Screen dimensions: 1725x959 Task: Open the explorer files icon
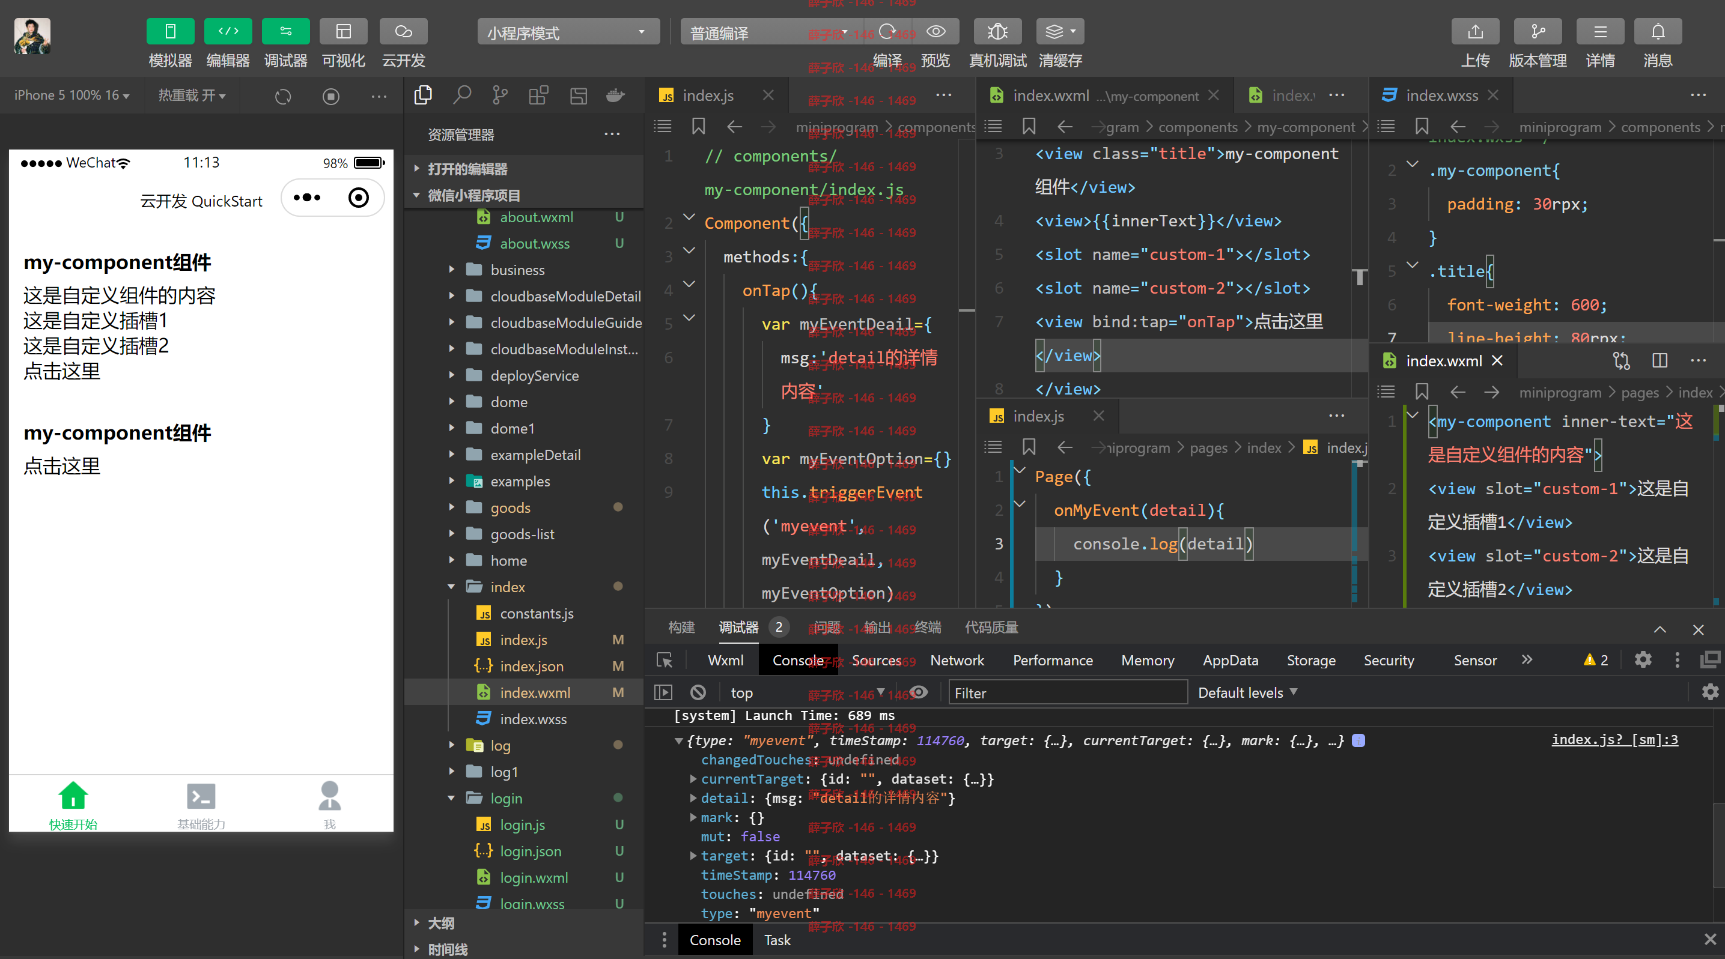click(423, 95)
